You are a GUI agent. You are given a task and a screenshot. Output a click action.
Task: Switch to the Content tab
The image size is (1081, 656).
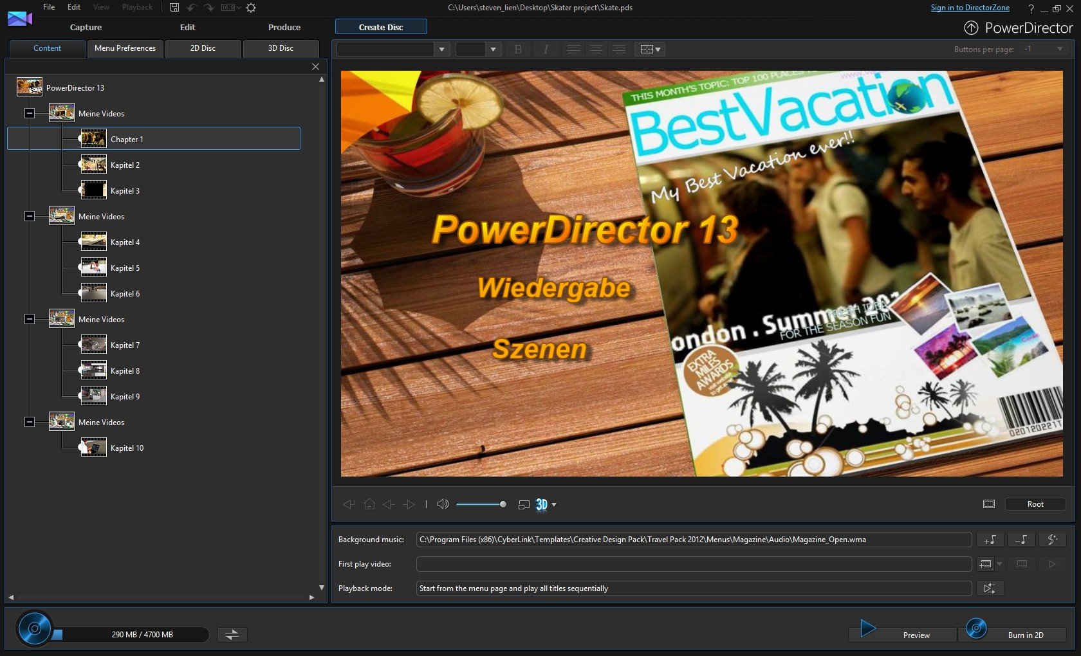click(48, 48)
